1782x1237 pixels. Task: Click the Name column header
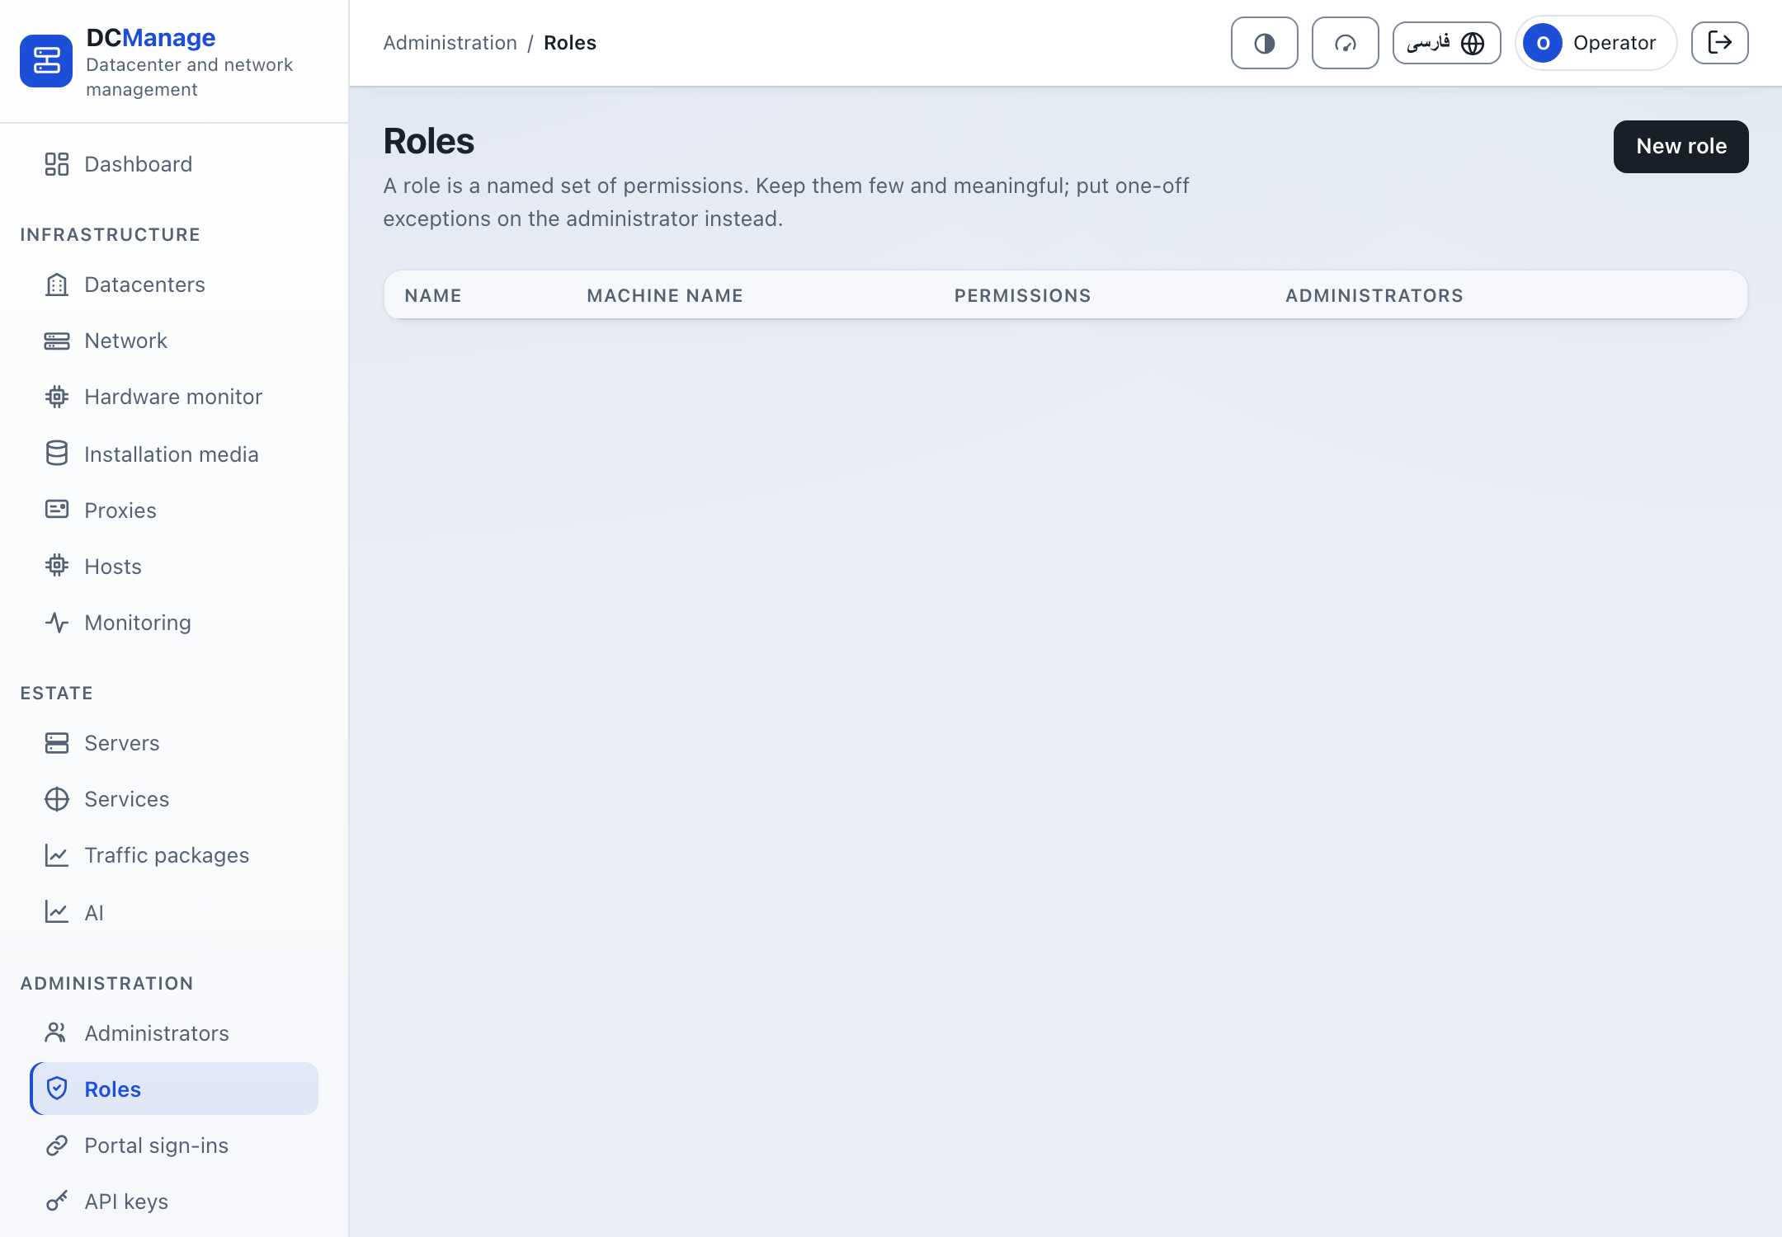pos(432,295)
